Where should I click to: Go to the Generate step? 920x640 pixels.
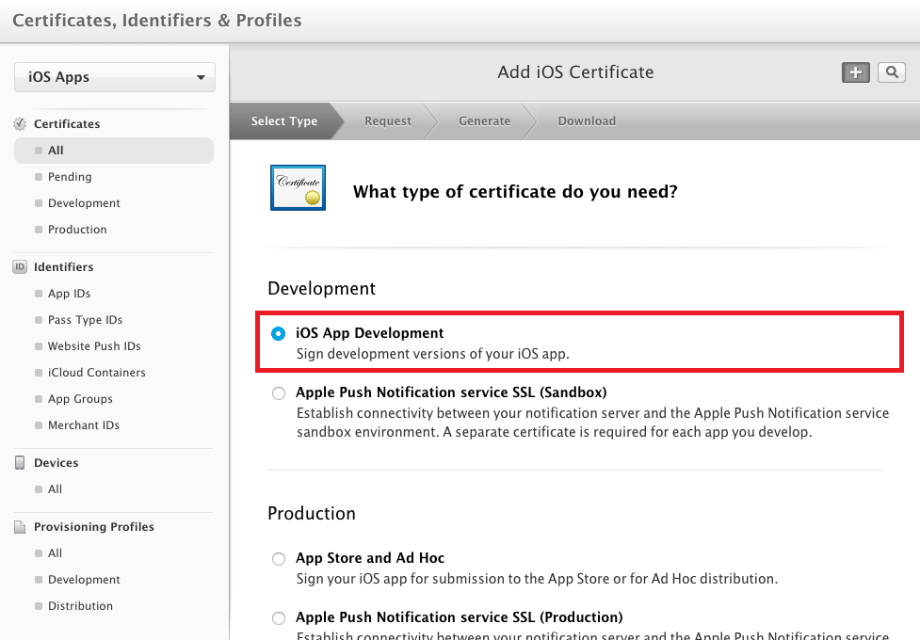[485, 120]
